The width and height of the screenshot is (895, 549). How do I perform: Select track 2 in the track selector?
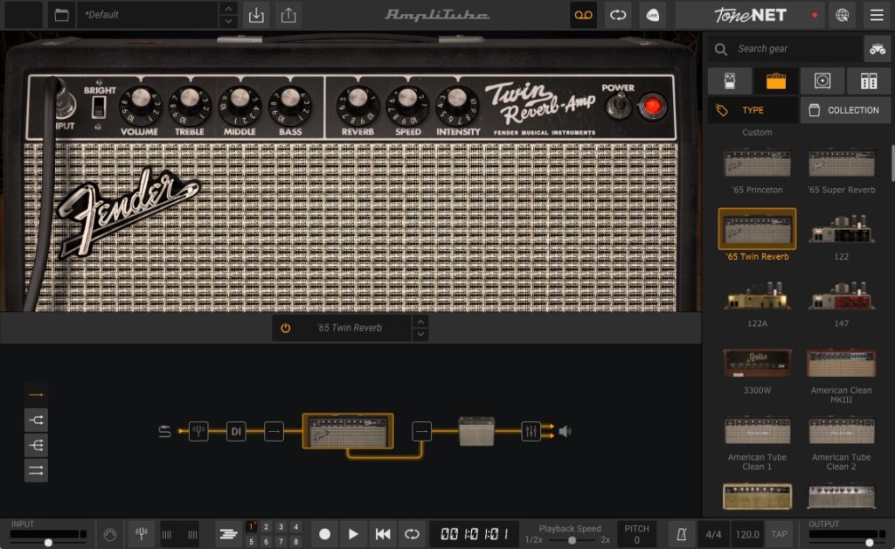click(x=266, y=527)
